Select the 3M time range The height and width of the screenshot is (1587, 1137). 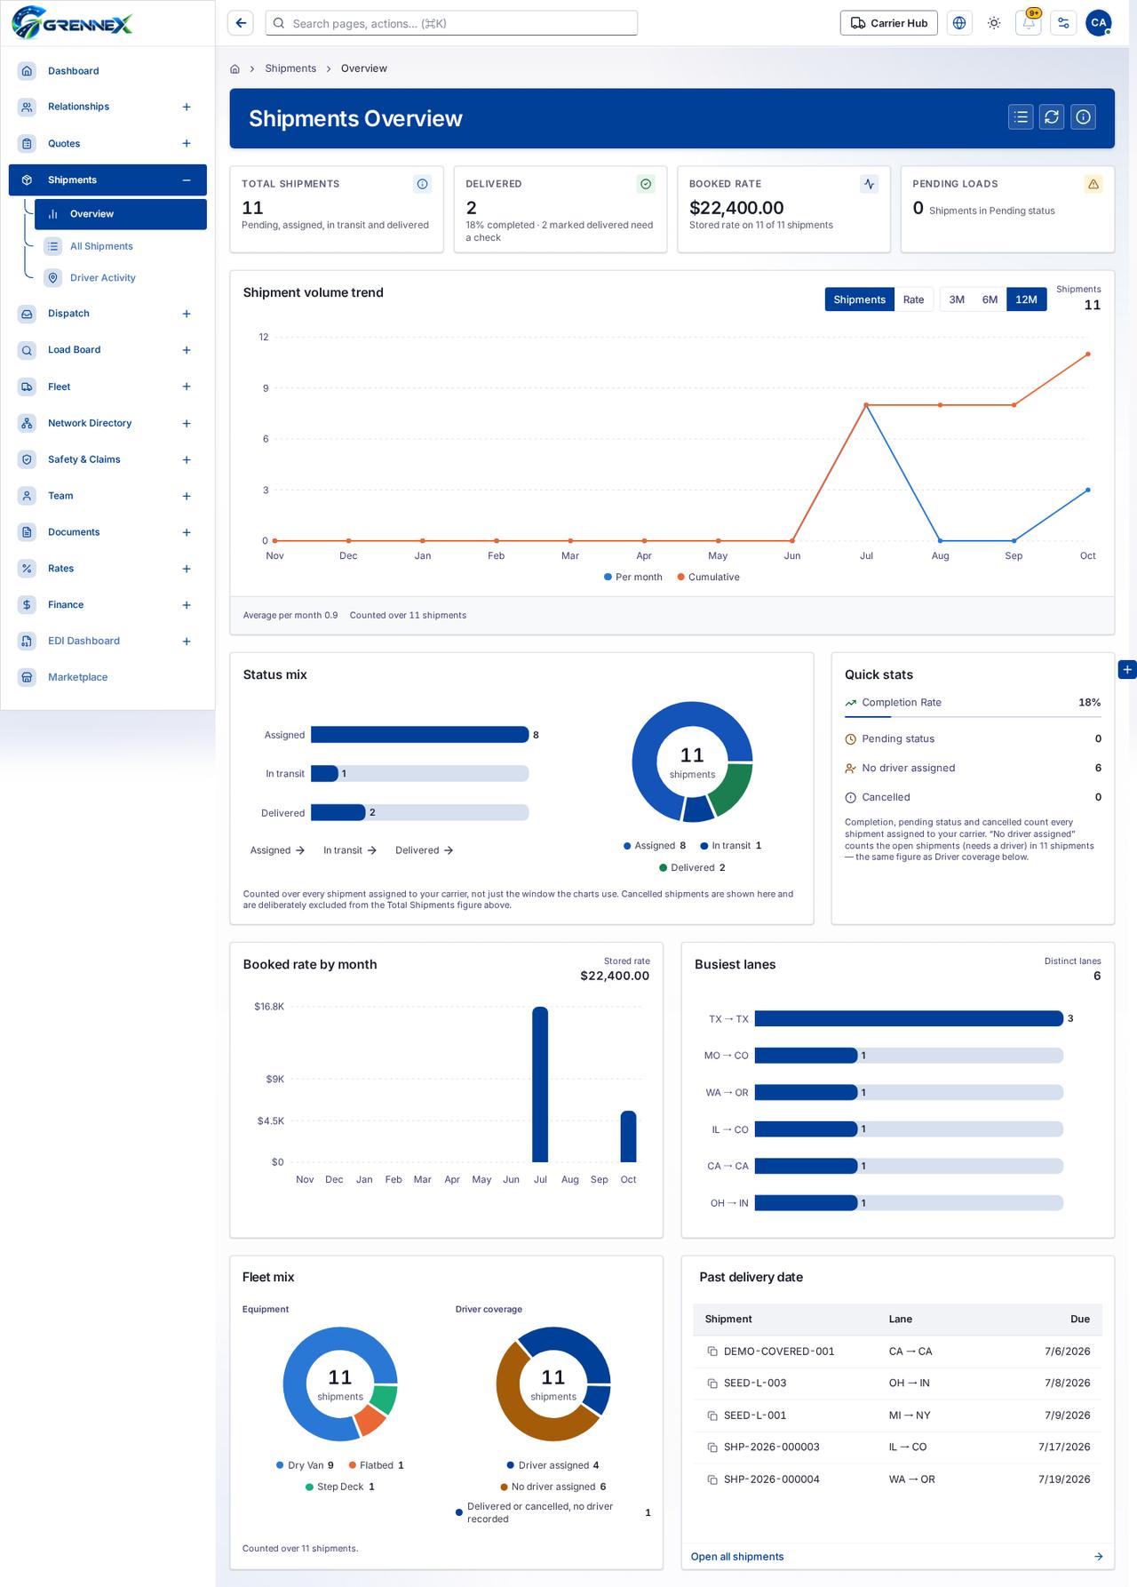pyautogui.click(x=957, y=299)
